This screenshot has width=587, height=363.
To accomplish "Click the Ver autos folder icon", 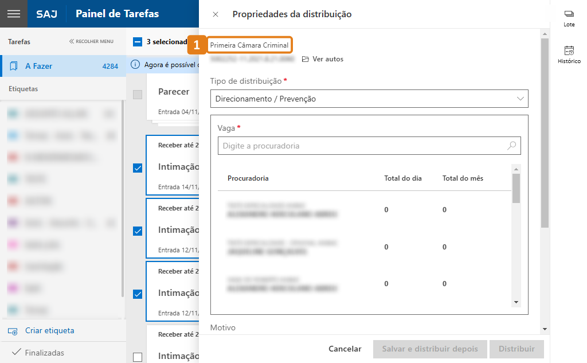I will (306, 58).
